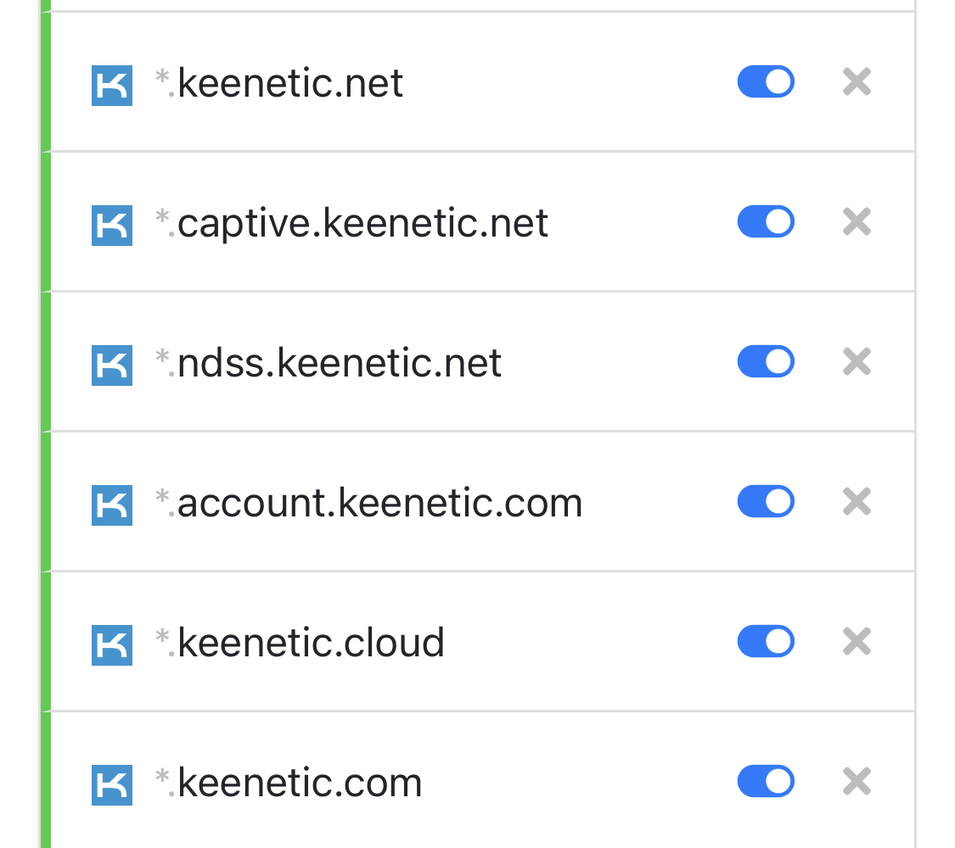
Task: Click the Keenetic icon beside *.keenetic.cloud
Action: (x=112, y=644)
